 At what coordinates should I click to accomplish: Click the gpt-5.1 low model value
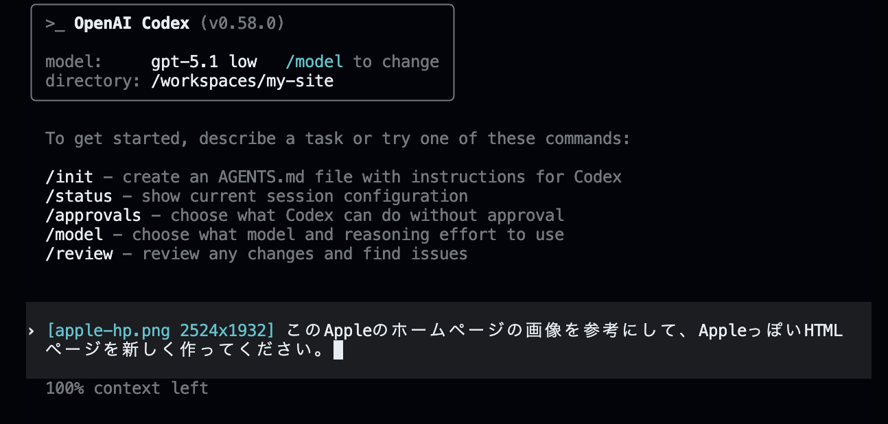pyautogui.click(x=204, y=62)
